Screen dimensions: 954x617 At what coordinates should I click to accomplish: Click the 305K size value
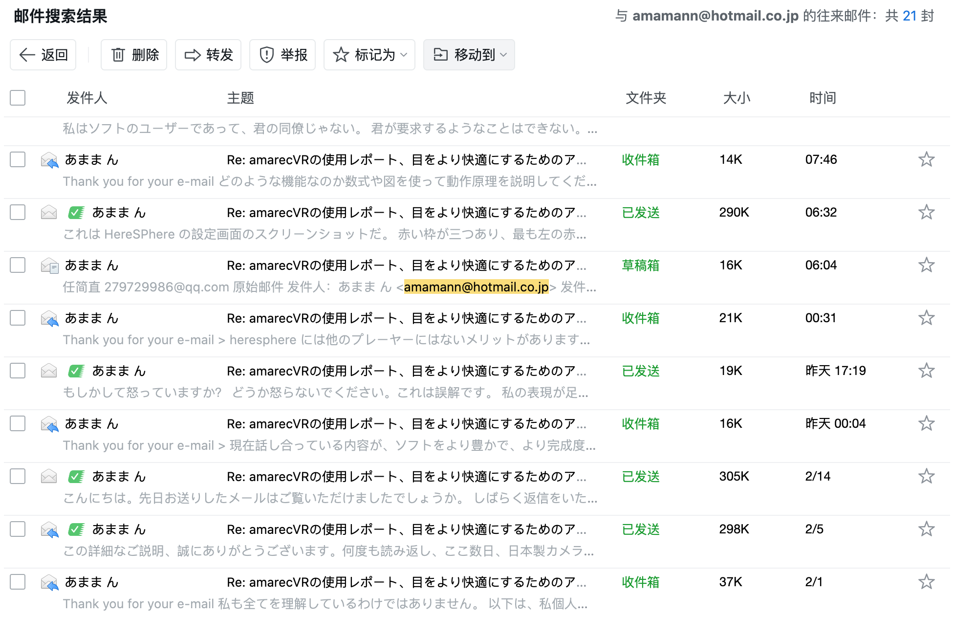(734, 476)
